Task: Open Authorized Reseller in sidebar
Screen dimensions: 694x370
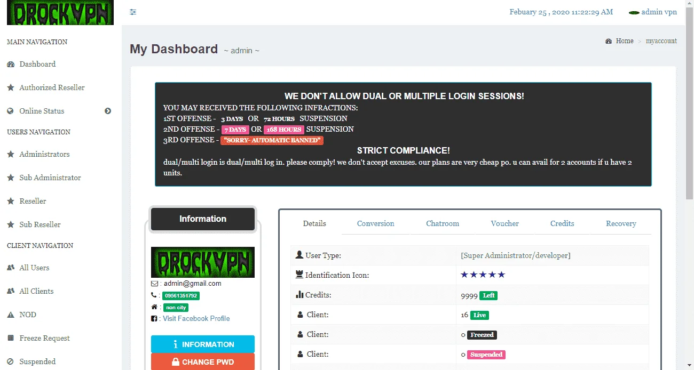Action: point(52,87)
